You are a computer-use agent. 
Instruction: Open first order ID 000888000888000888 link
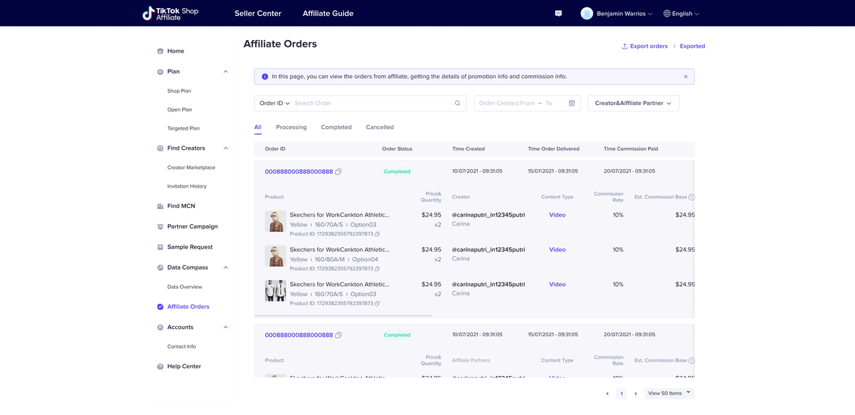coord(299,172)
